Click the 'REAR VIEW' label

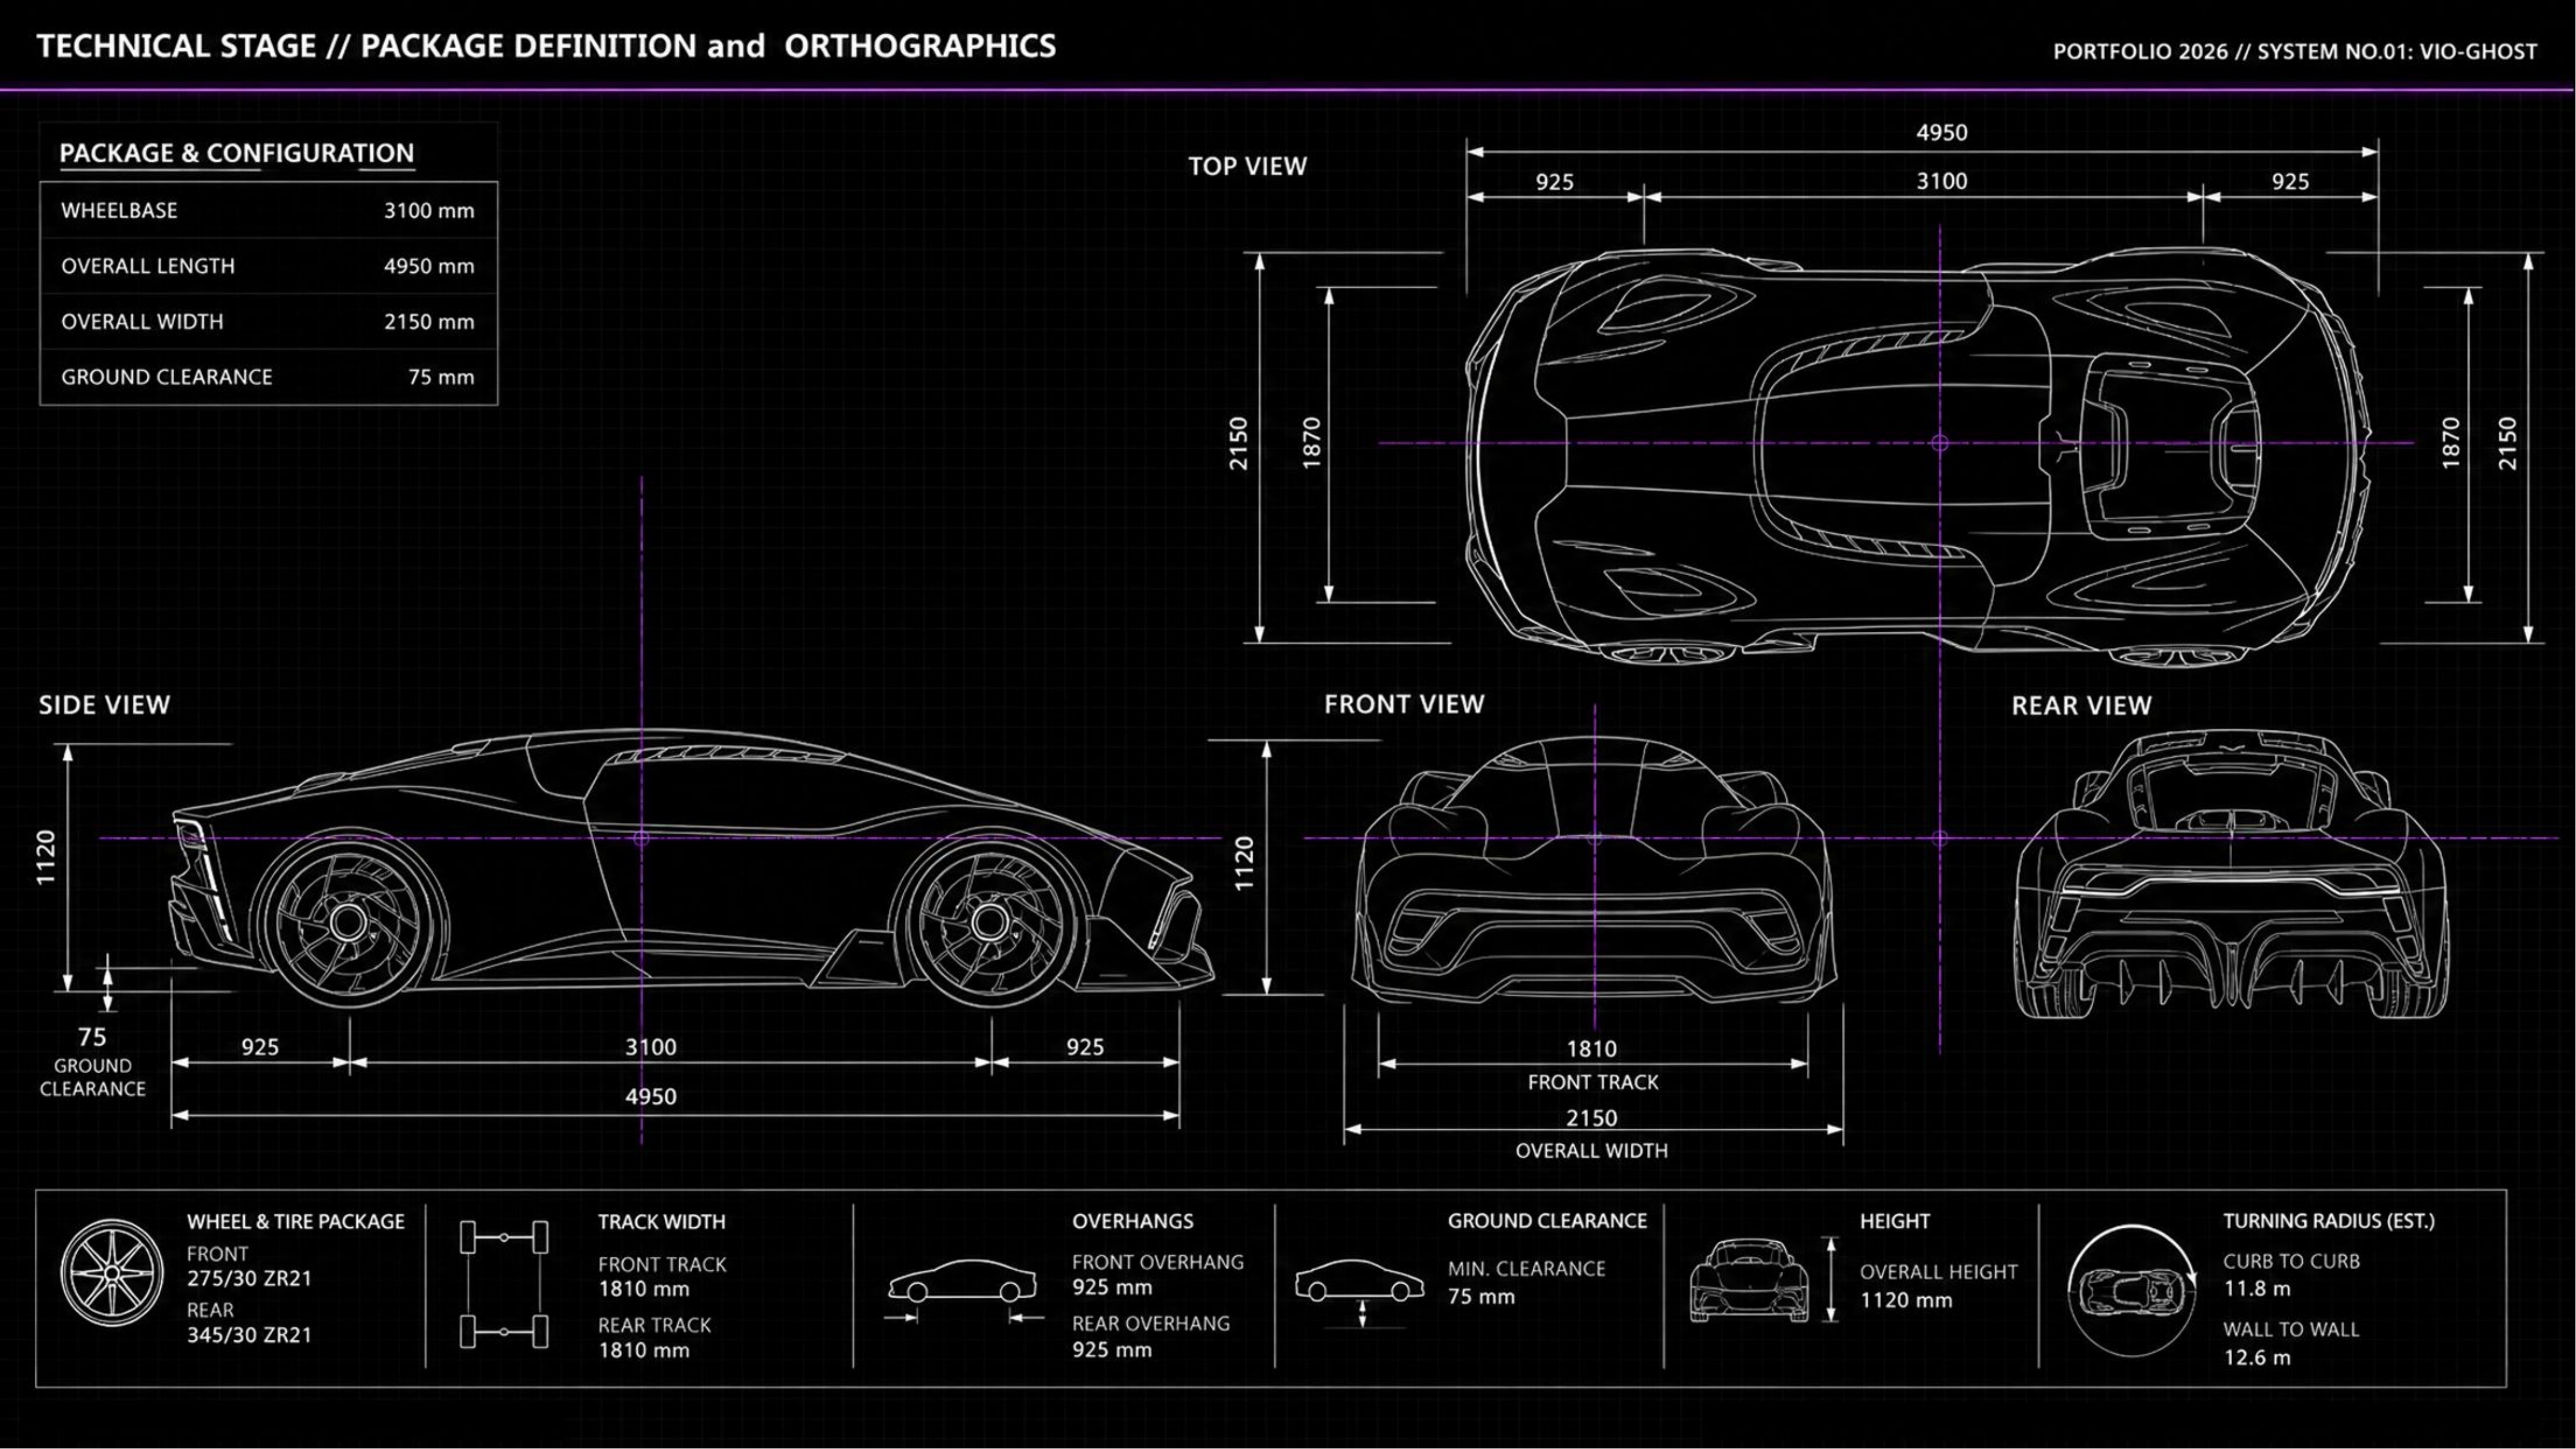tap(2081, 706)
